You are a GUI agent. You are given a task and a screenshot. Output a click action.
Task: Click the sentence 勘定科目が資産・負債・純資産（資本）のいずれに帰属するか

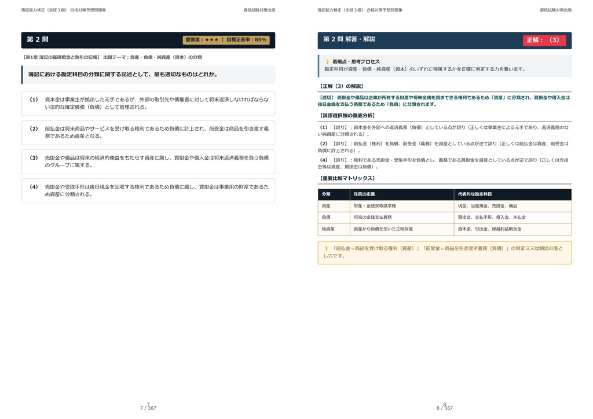tap(424, 69)
